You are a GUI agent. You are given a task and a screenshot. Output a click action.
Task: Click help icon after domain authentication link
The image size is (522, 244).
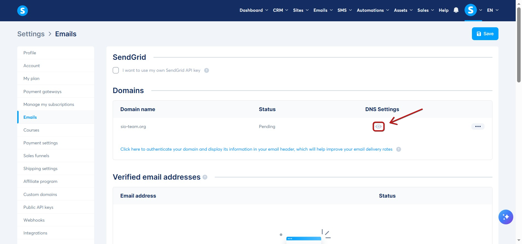point(399,149)
